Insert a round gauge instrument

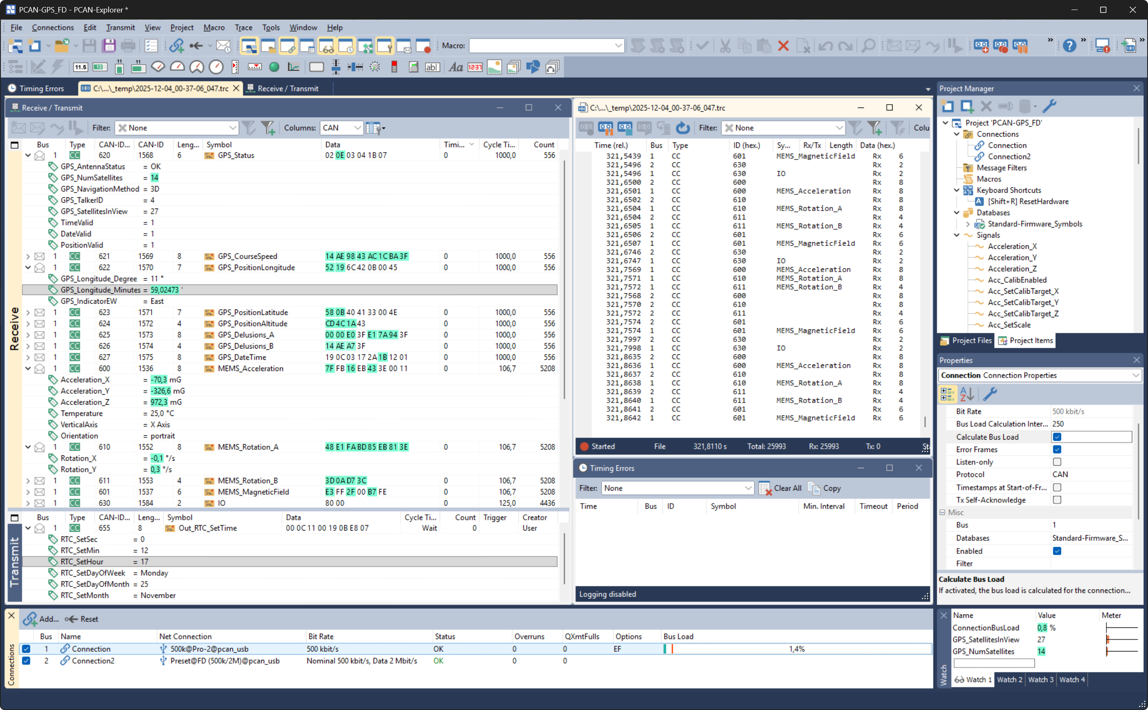point(216,67)
